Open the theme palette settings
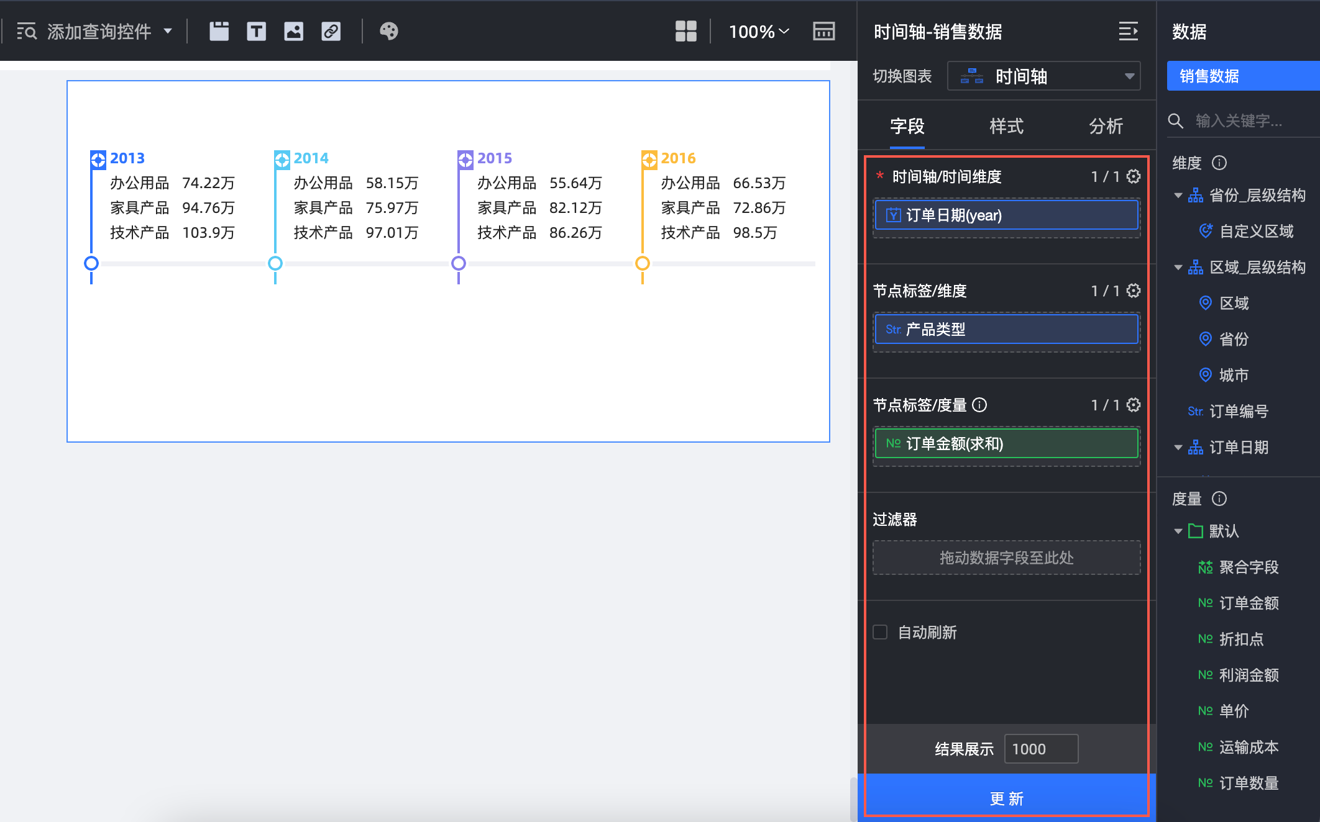Viewport: 1320px width, 822px height. coord(389,31)
